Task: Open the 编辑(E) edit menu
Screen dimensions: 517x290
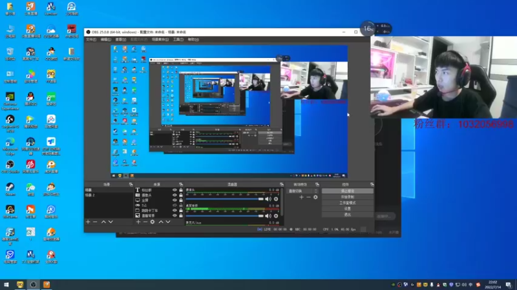Action: tap(106, 39)
